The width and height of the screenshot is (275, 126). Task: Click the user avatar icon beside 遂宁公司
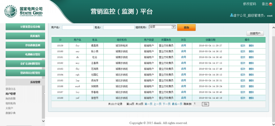(x=231, y=15)
